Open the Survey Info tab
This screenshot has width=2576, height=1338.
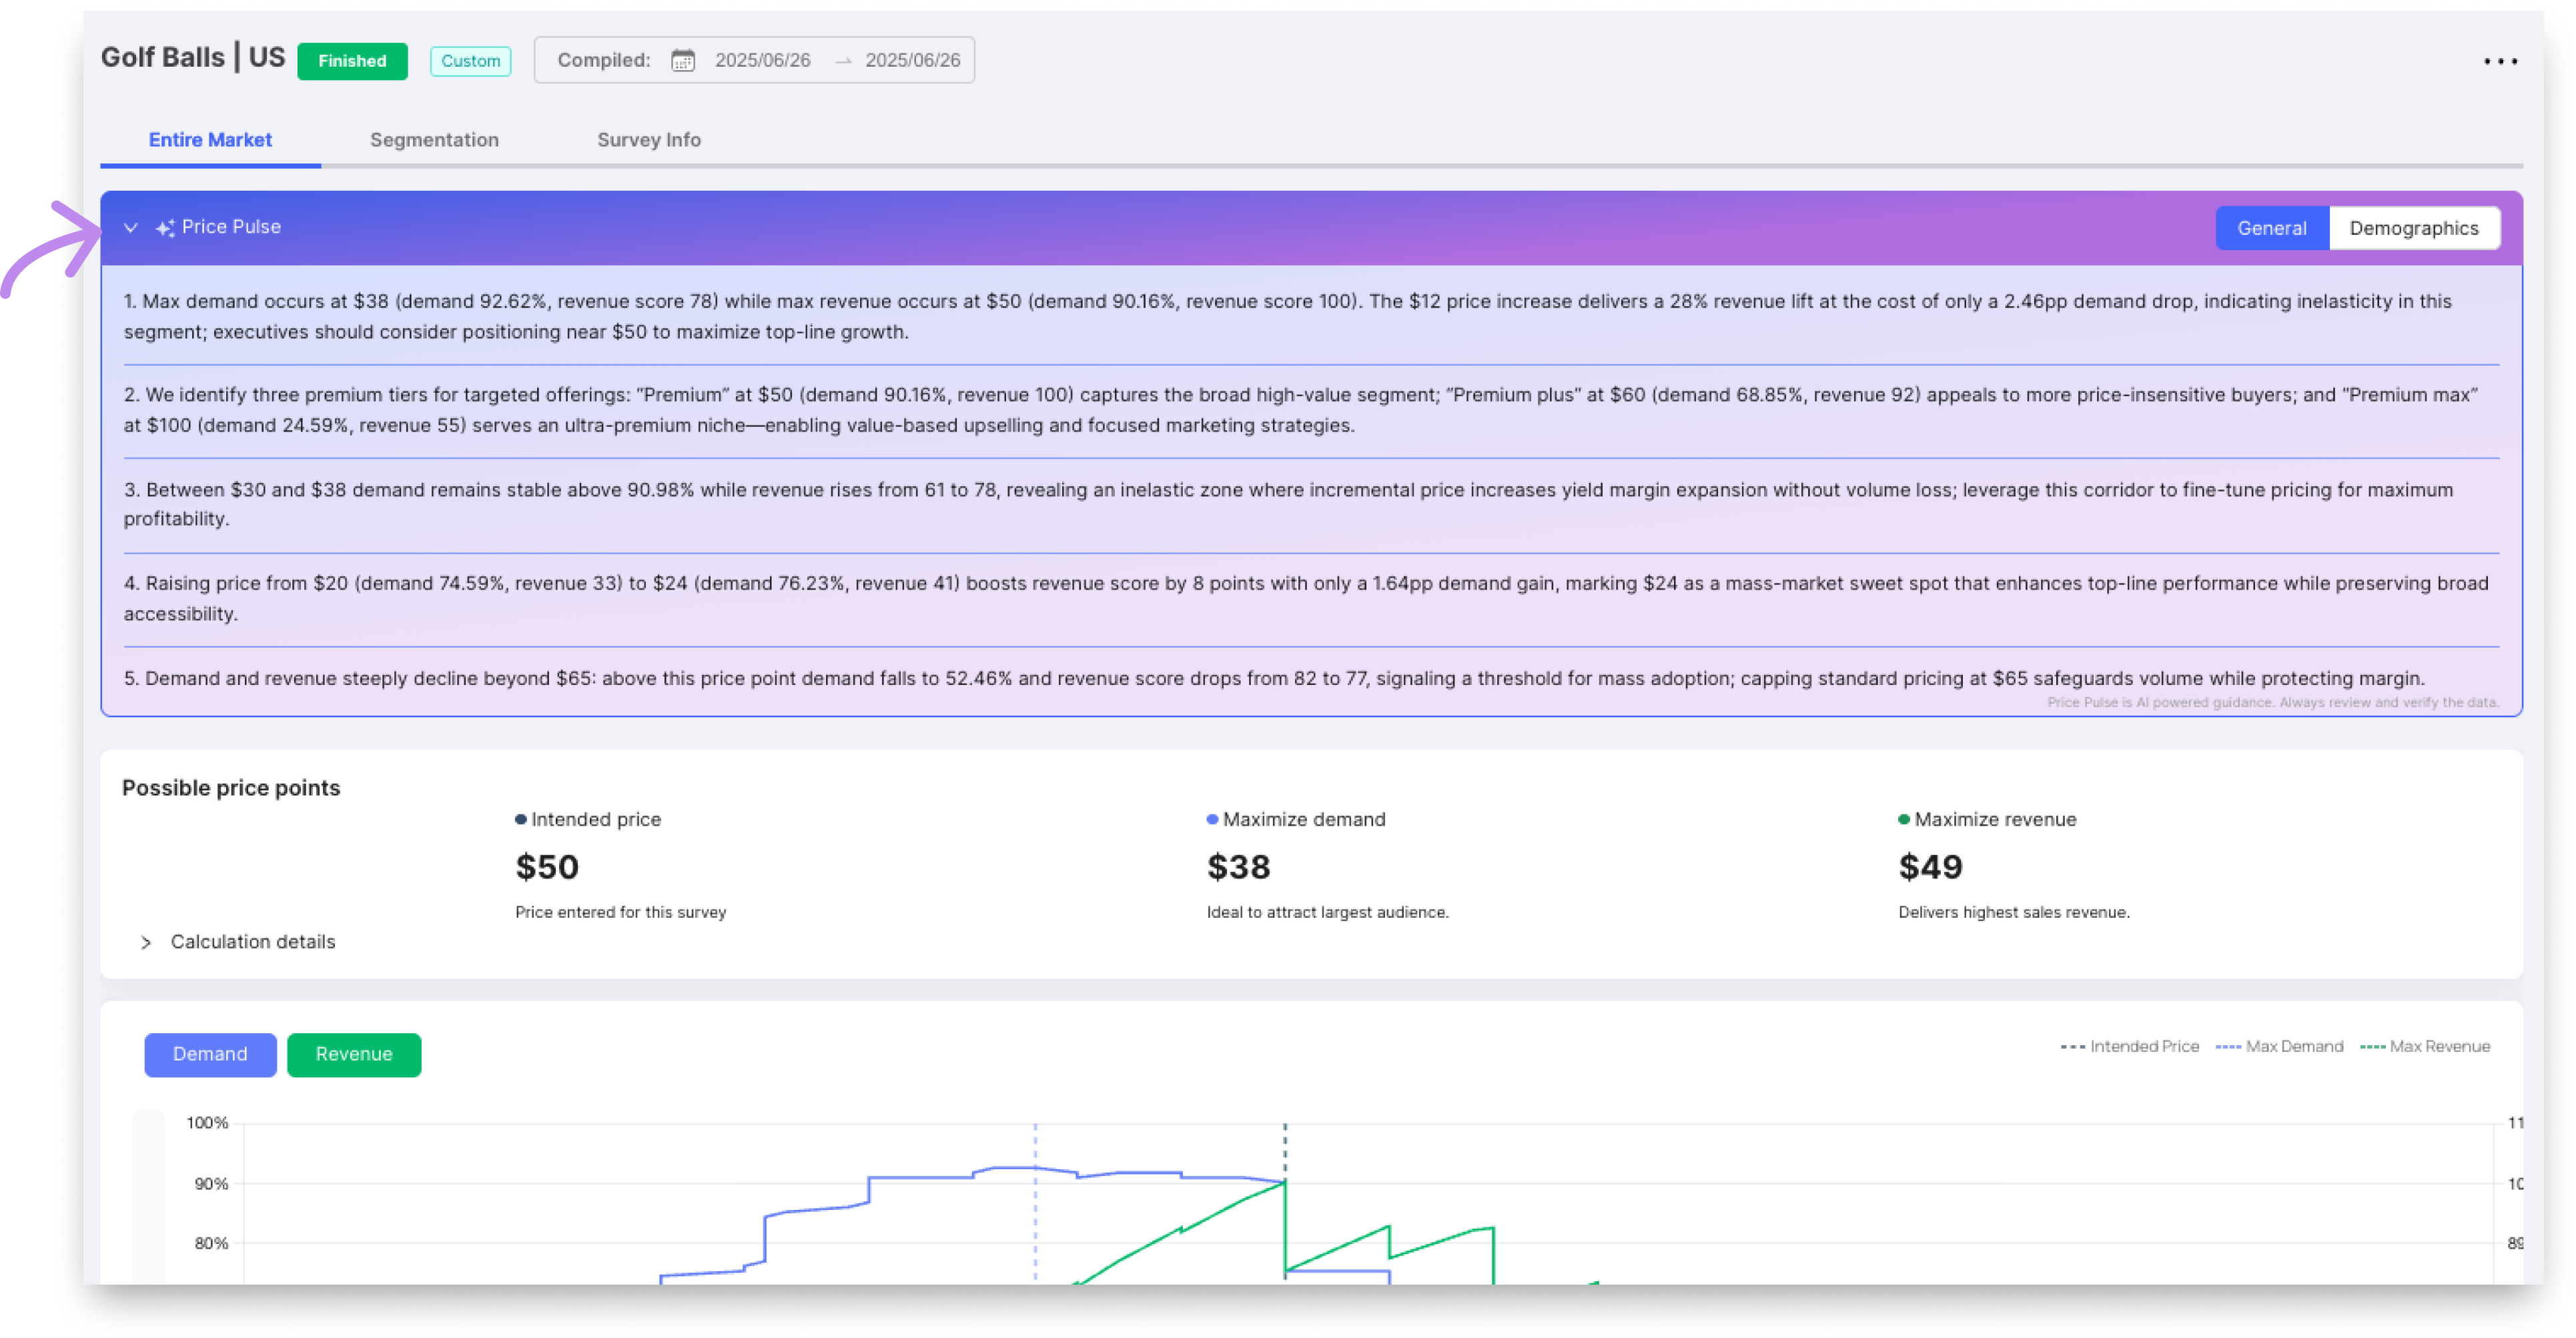coord(648,140)
